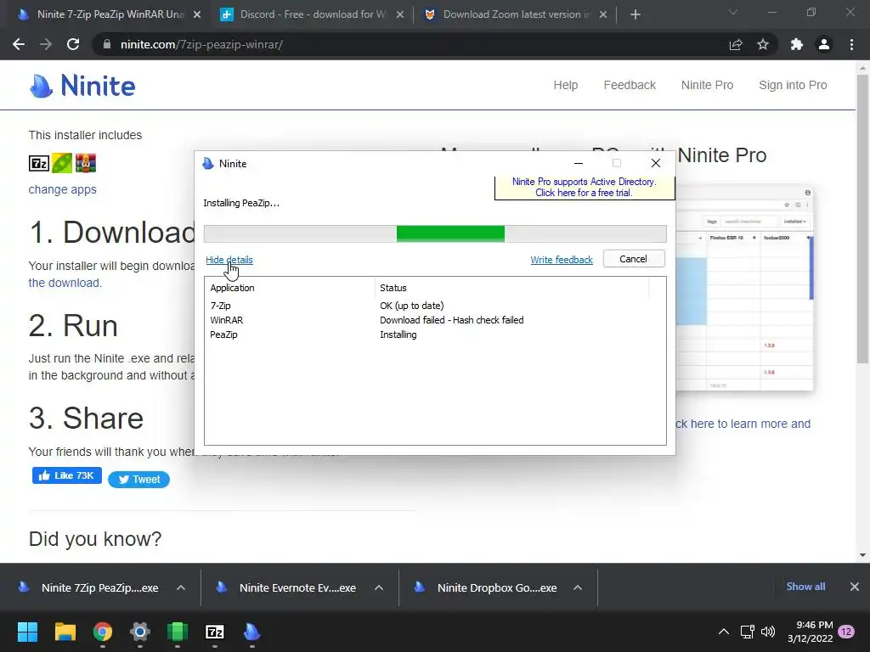
Task: Click the Application column header
Action: (x=291, y=288)
